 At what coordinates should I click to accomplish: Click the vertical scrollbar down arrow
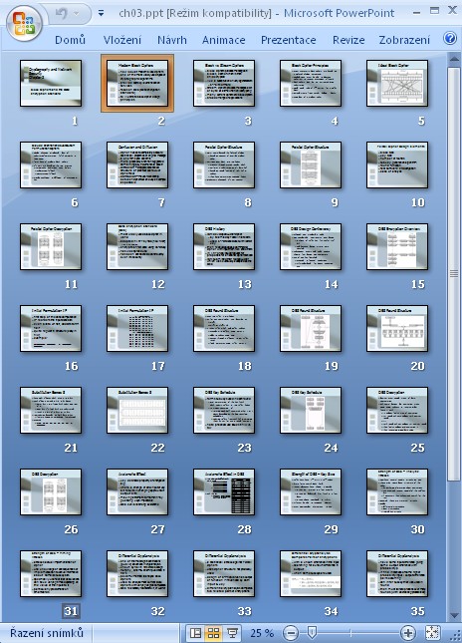click(454, 615)
